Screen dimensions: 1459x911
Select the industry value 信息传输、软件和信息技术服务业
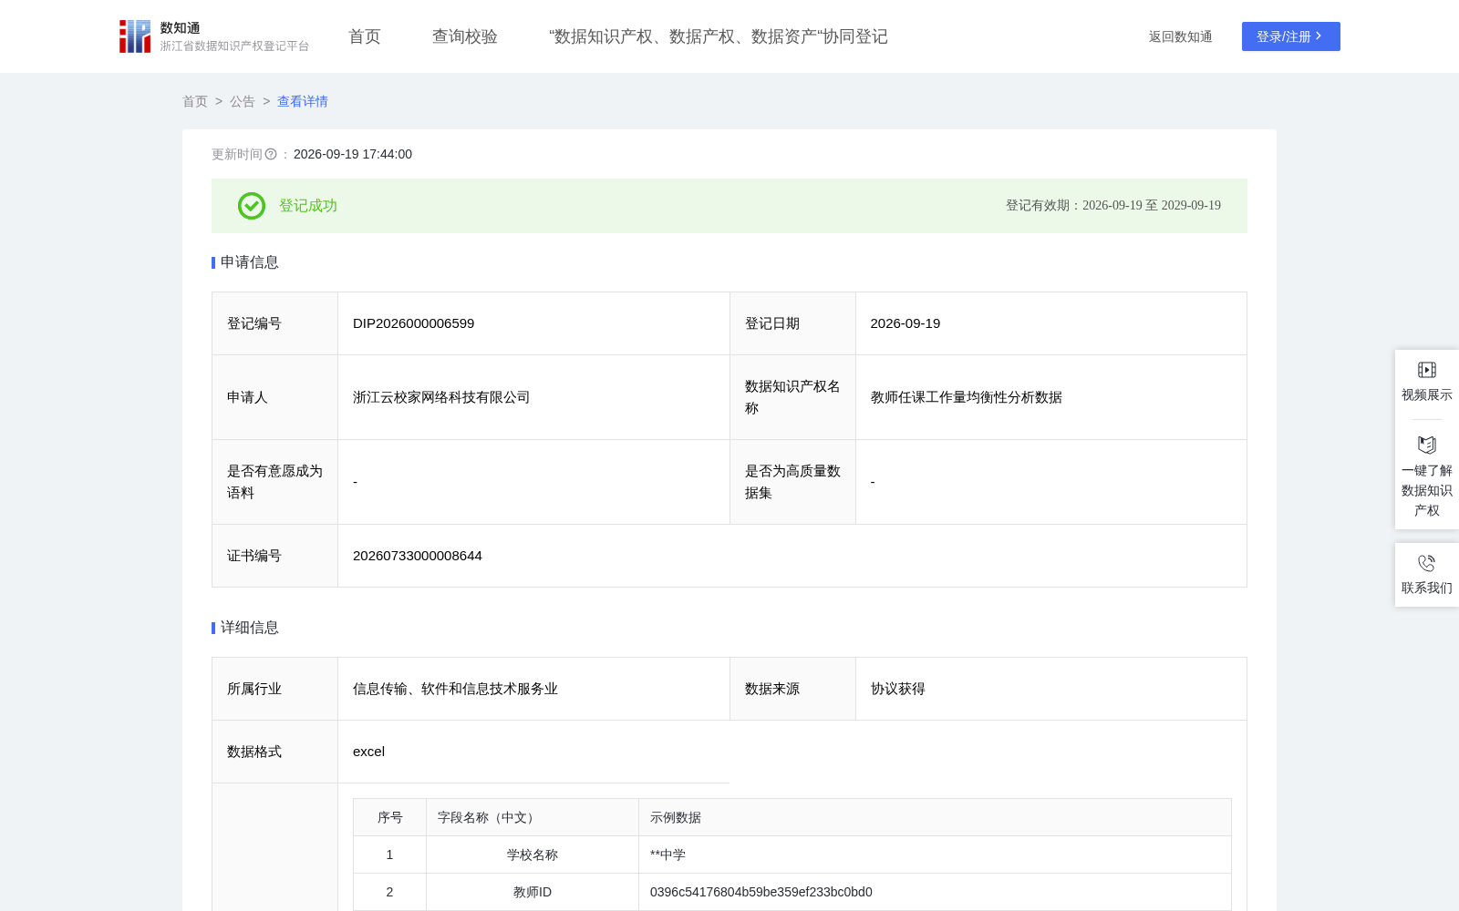coord(455,689)
